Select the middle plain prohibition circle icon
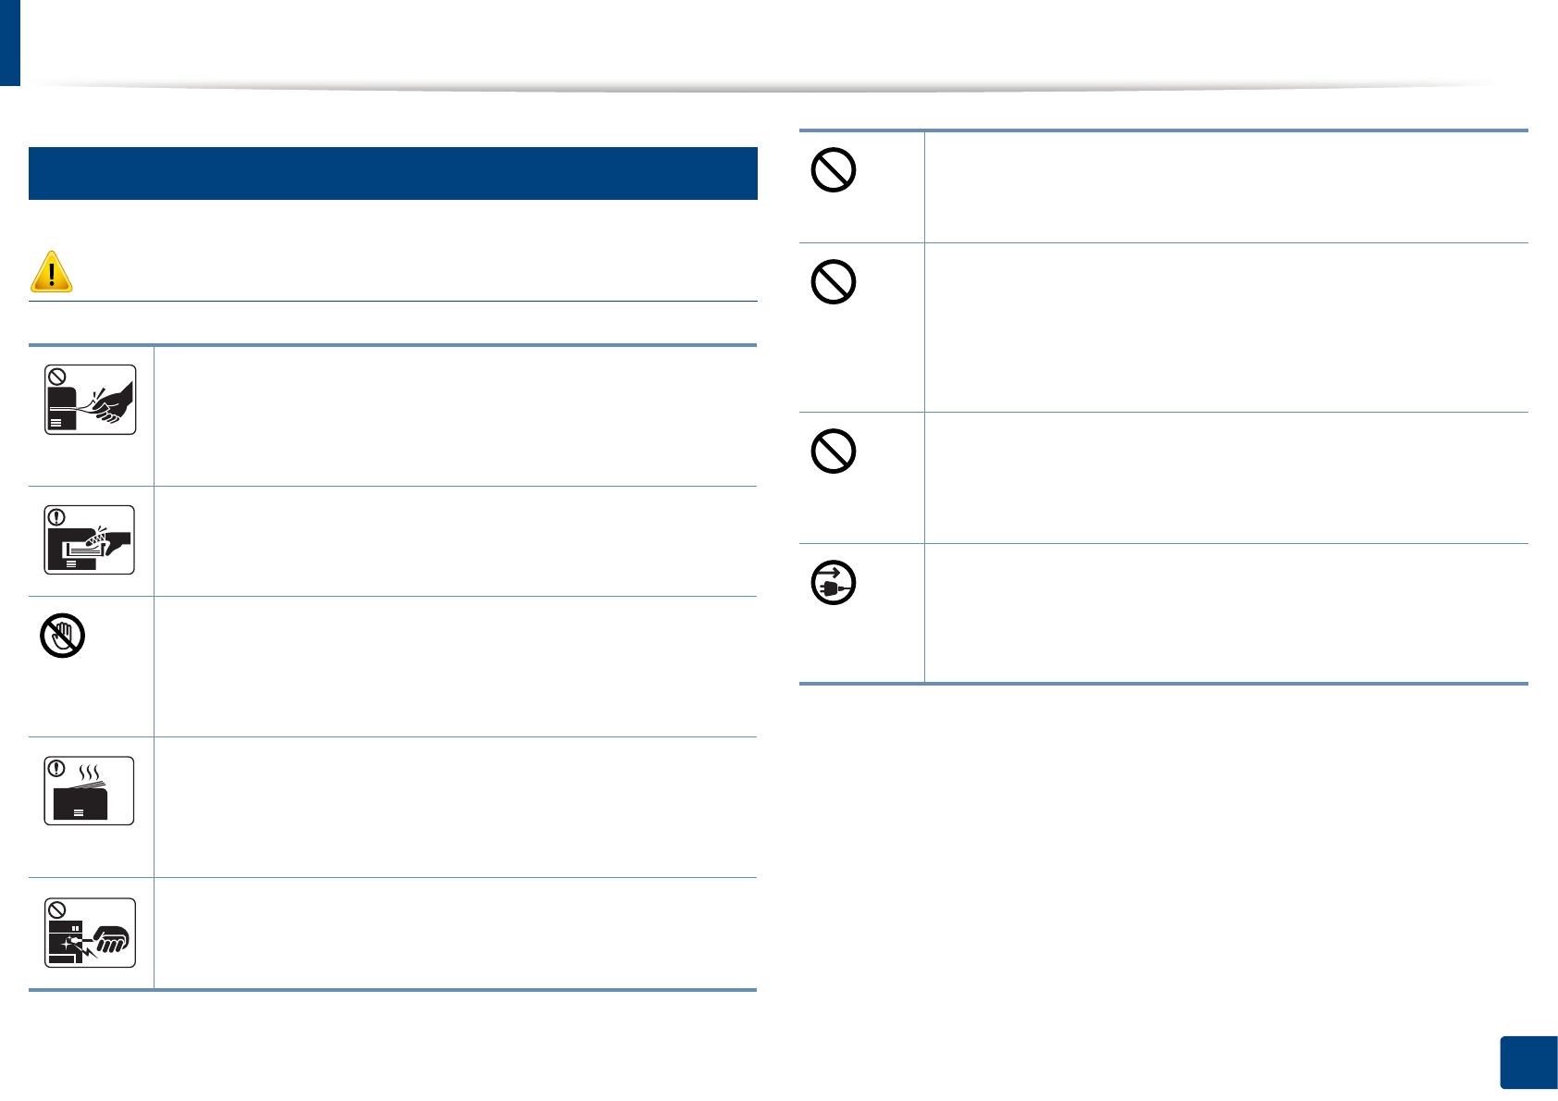The height and width of the screenshot is (1101, 1558). 833,282
